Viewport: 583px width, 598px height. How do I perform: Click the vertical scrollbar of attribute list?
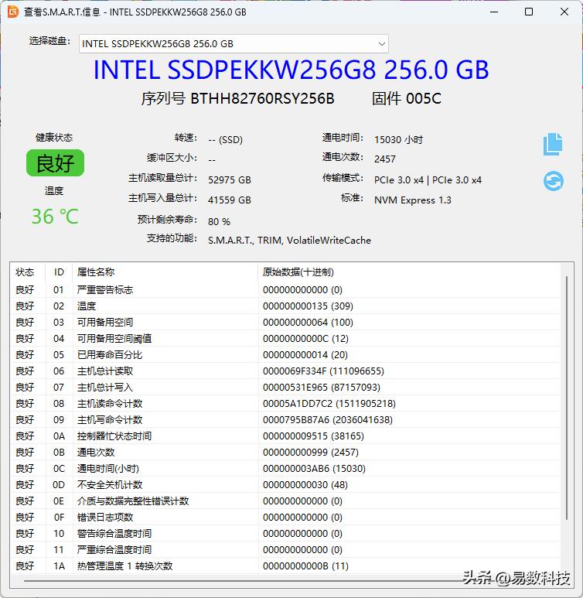click(567, 398)
